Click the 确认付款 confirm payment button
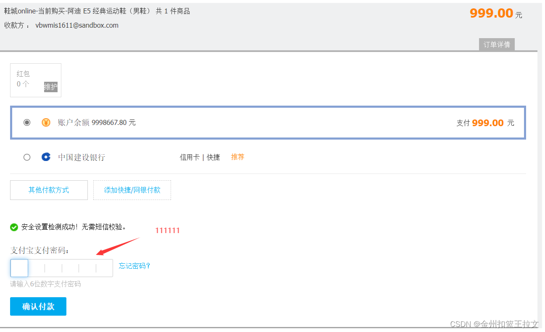The image size is (545, 332). point(38,306)
